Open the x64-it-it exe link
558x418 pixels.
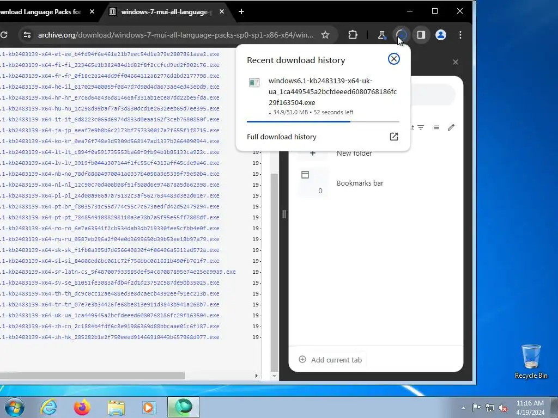click(110, 119)
